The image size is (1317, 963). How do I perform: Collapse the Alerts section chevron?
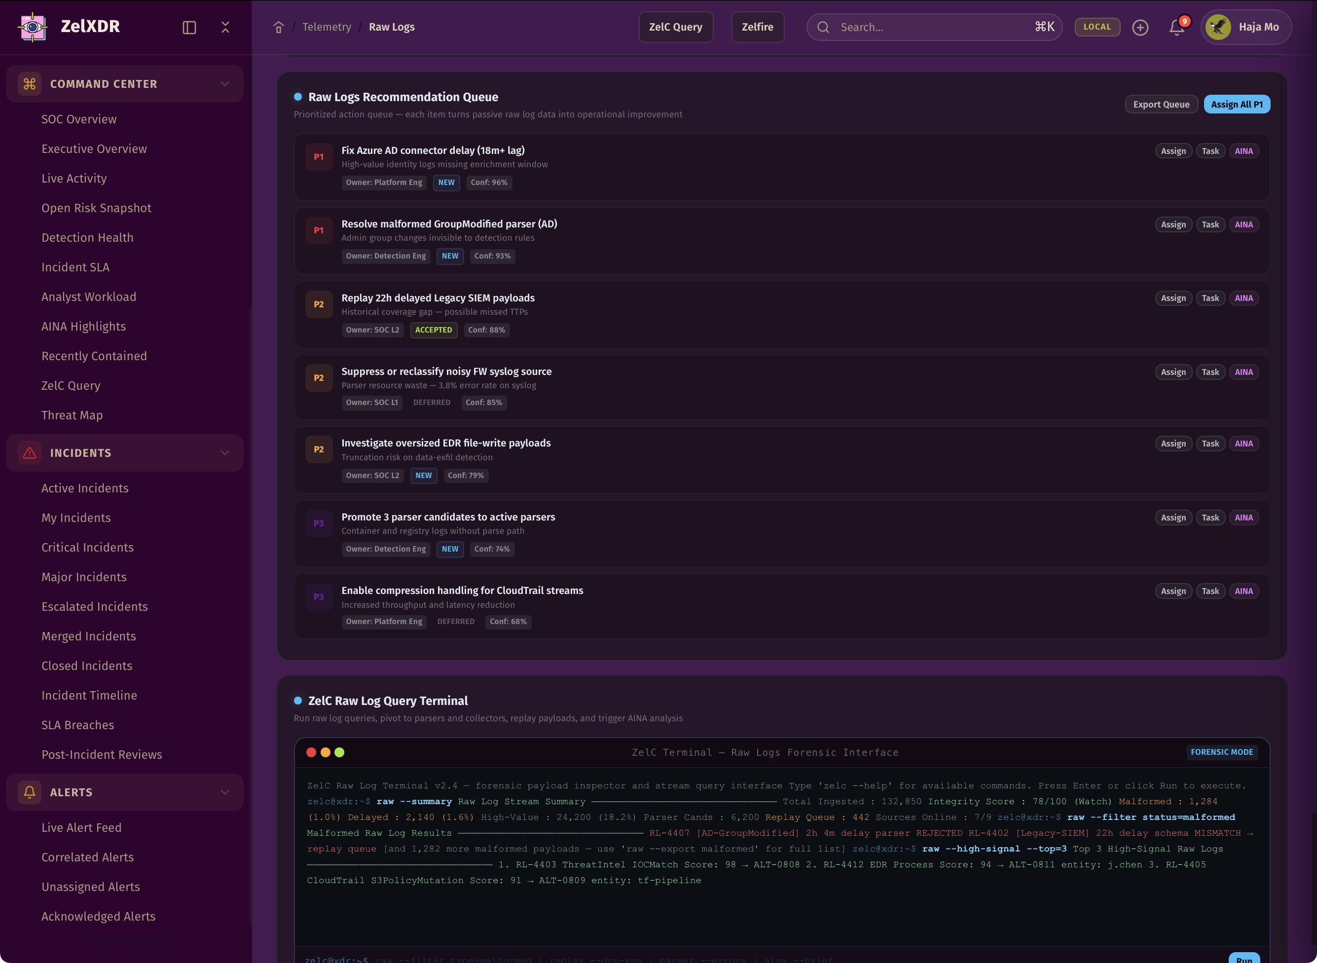tap(225, 792)
